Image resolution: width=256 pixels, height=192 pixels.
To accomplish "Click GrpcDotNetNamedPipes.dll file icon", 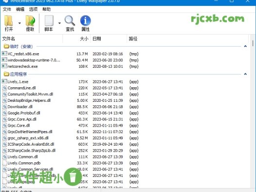I will click(5, 132).
